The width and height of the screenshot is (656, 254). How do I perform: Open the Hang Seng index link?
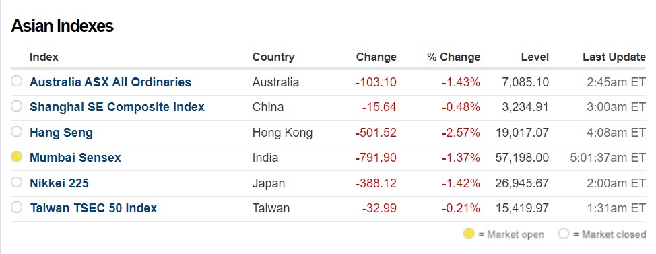point(61,133)
